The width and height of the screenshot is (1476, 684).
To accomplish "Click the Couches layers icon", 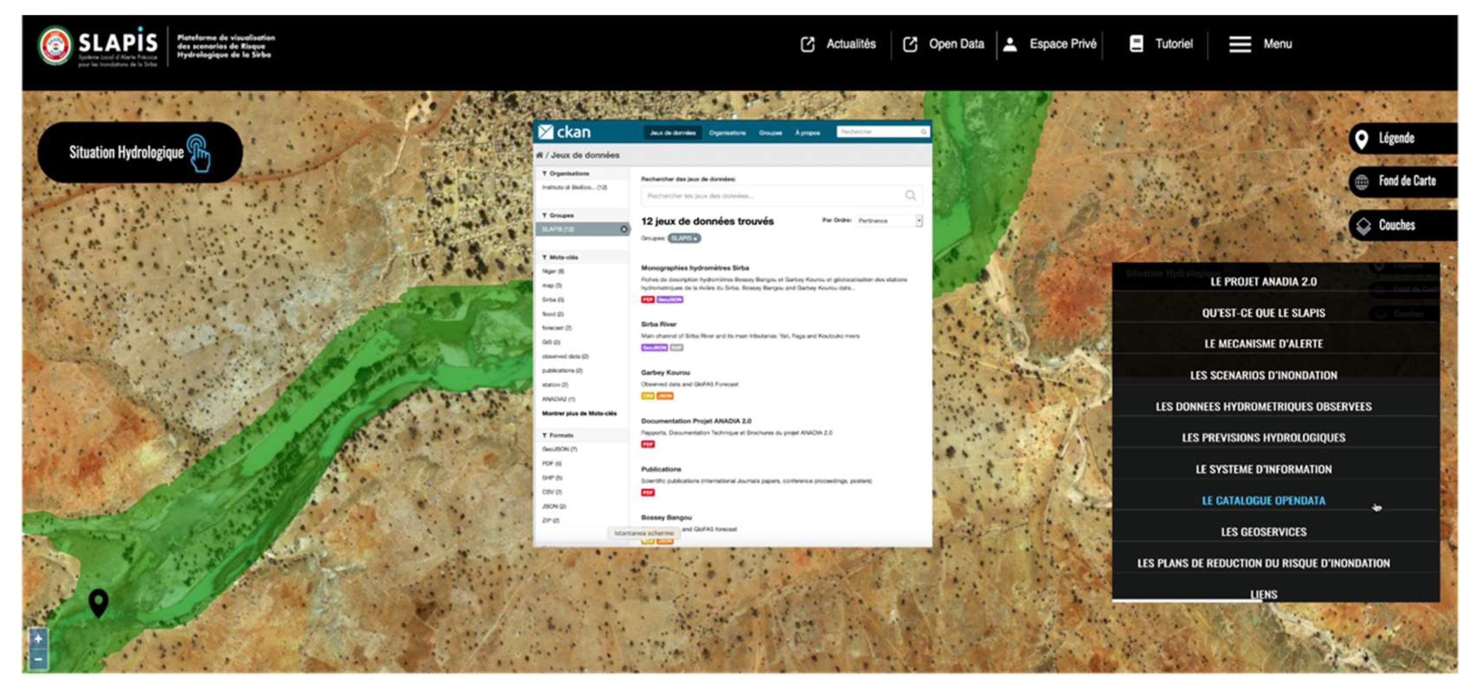I will [x=1363, y=225].
